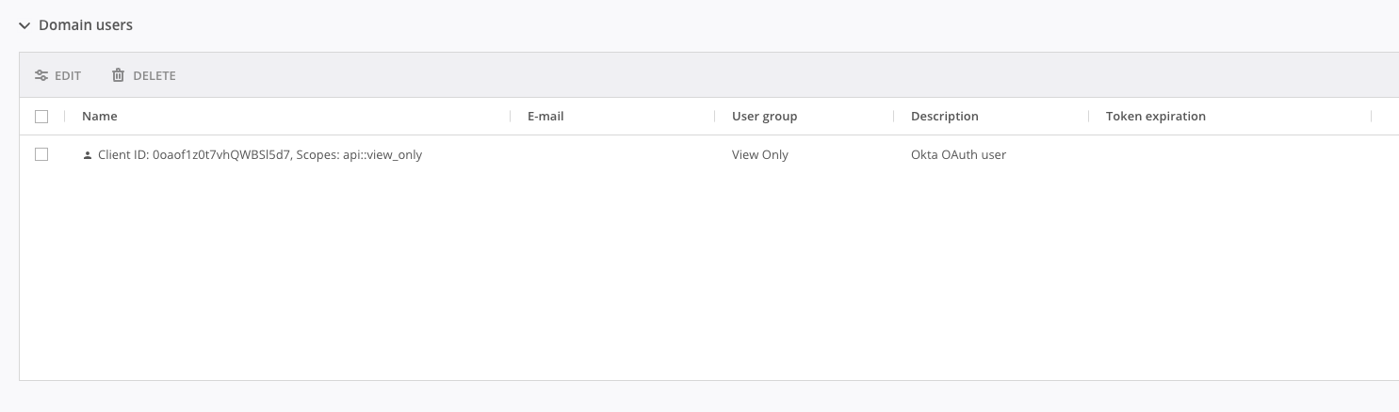
Task: Click the Domain users section title
Action: click(x=86, y=25)
